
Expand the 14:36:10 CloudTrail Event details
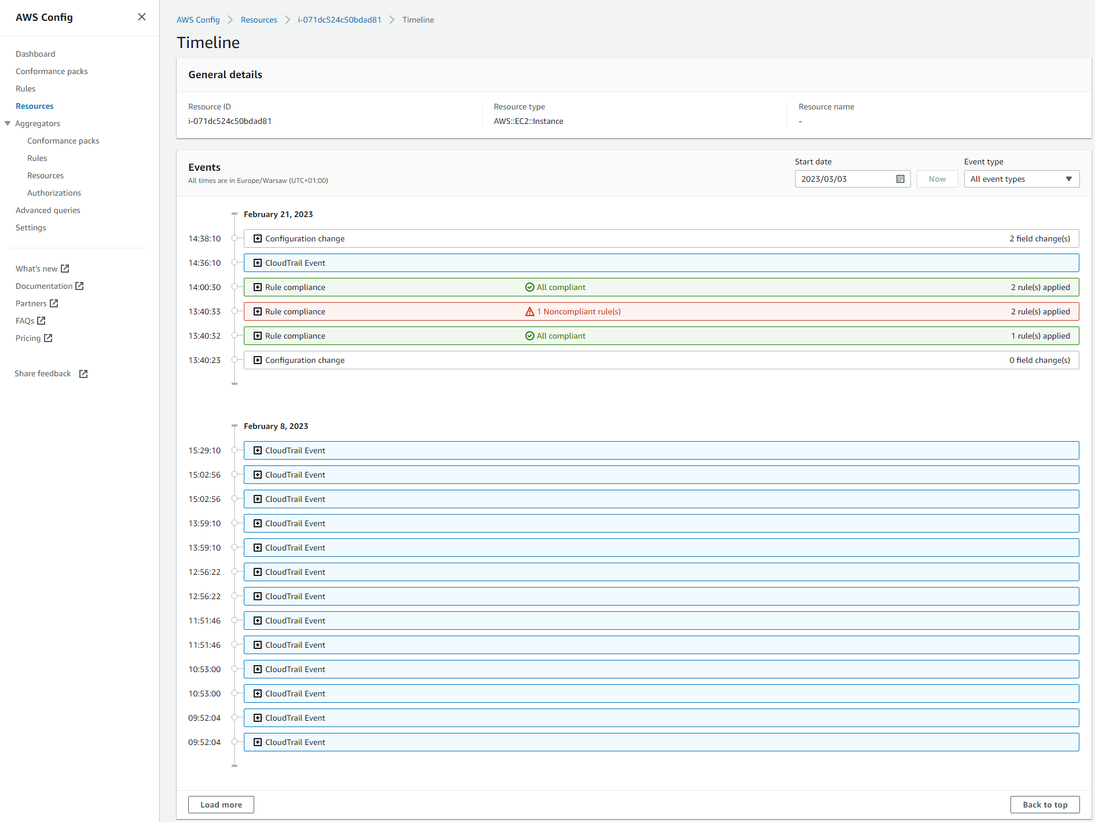(257, 262)
